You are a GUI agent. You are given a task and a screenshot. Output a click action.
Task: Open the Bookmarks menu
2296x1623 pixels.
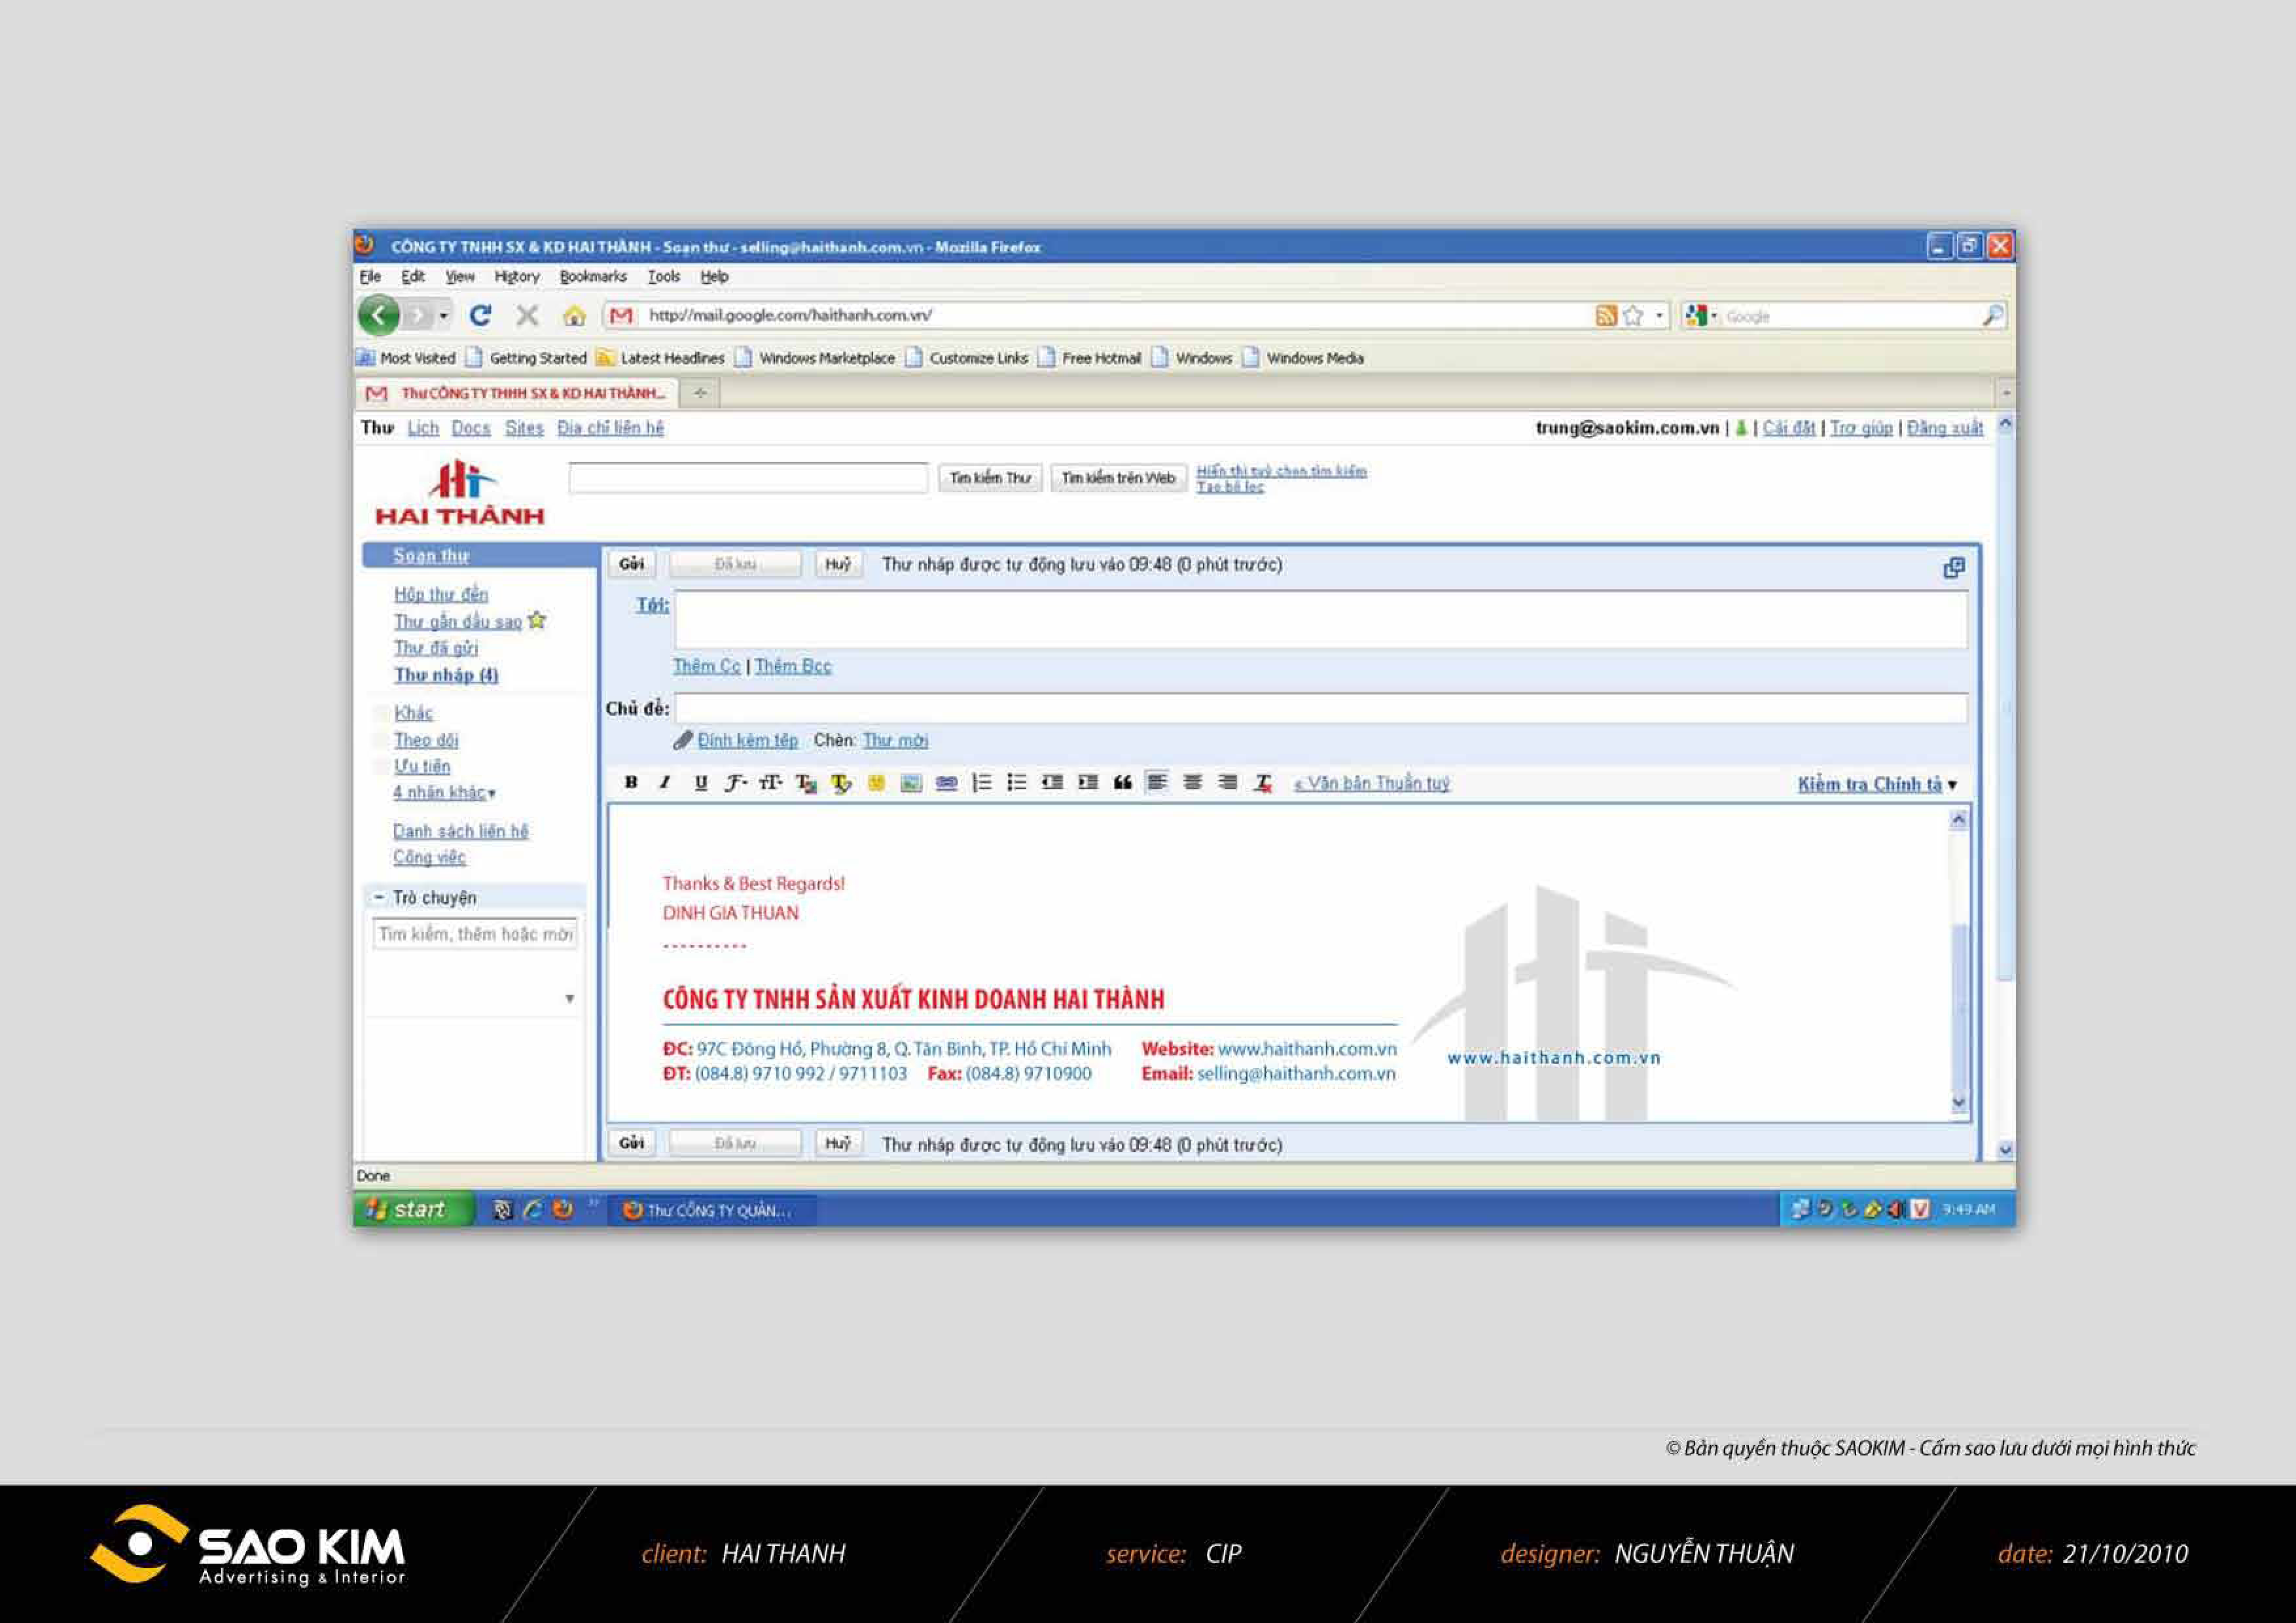pos(593,277)
